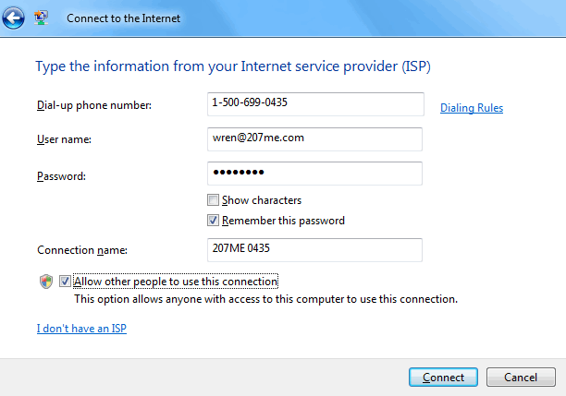The height and width of the screenshot is (396, 566).
Task: Go back using the blue arrow button
Action: click(13, 18)
